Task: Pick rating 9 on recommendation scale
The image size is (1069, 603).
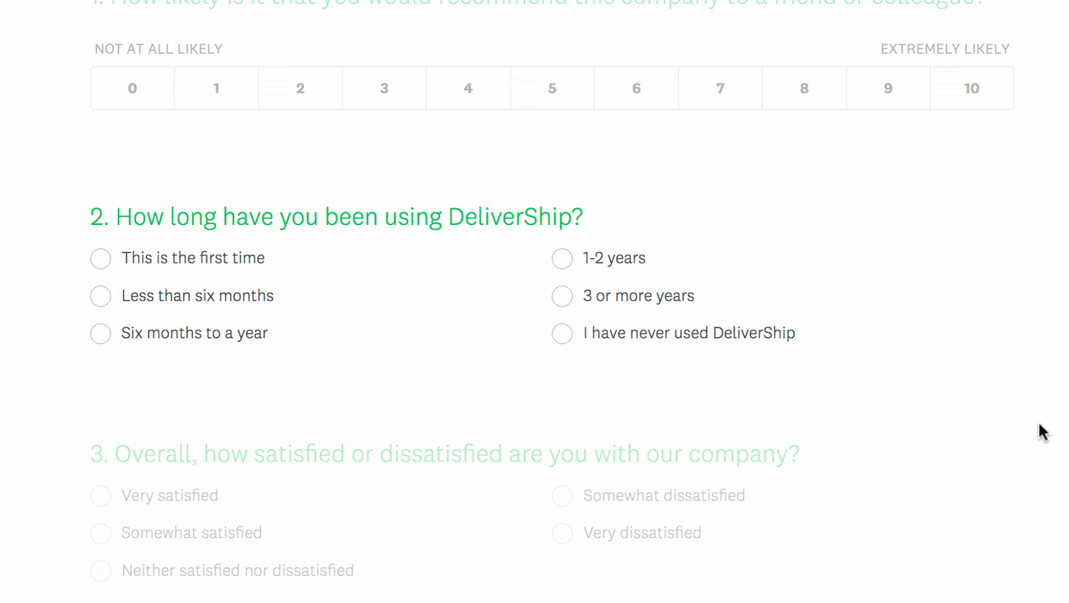Action: coord(888,88)
